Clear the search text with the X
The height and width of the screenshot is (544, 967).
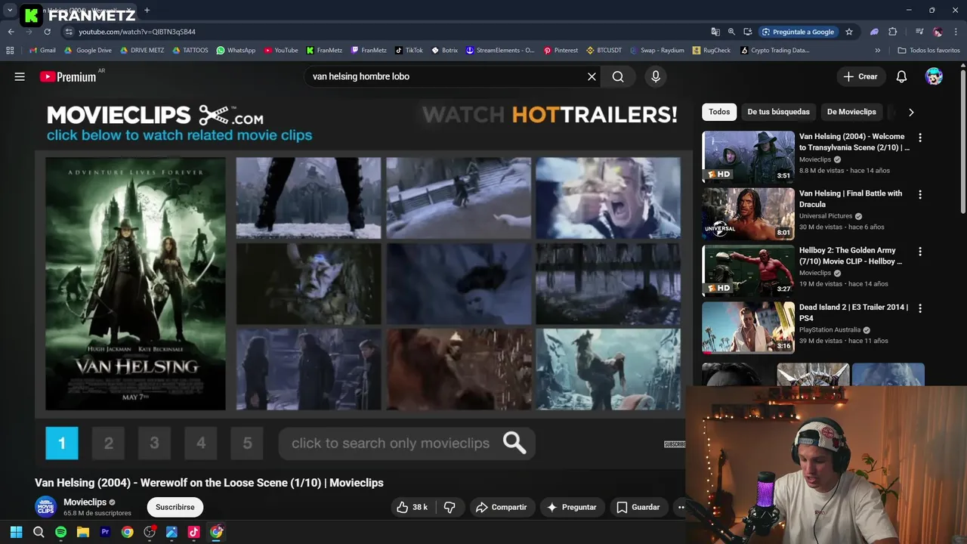pyautogui.click(x=592, y=76)
